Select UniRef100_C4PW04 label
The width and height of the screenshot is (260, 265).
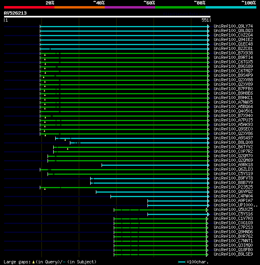[233, 196]
